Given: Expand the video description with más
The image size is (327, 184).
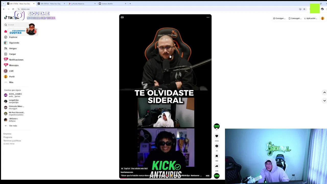Looking at the screenshot, I should coord(207,176).
